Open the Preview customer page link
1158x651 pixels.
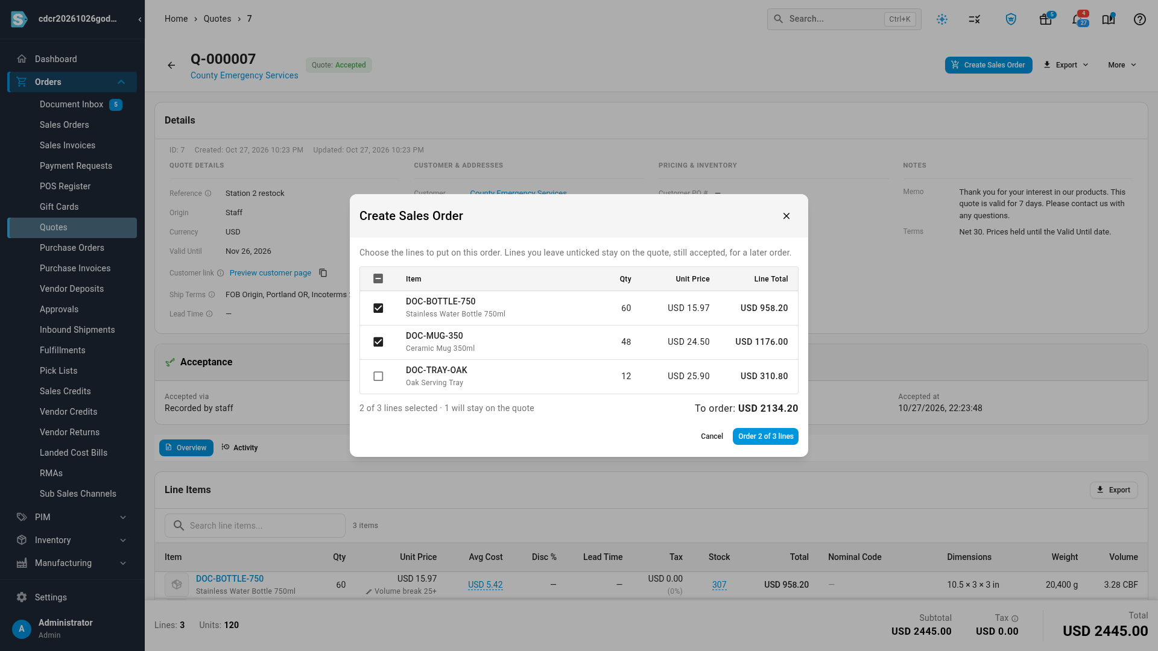coord(270,273)
